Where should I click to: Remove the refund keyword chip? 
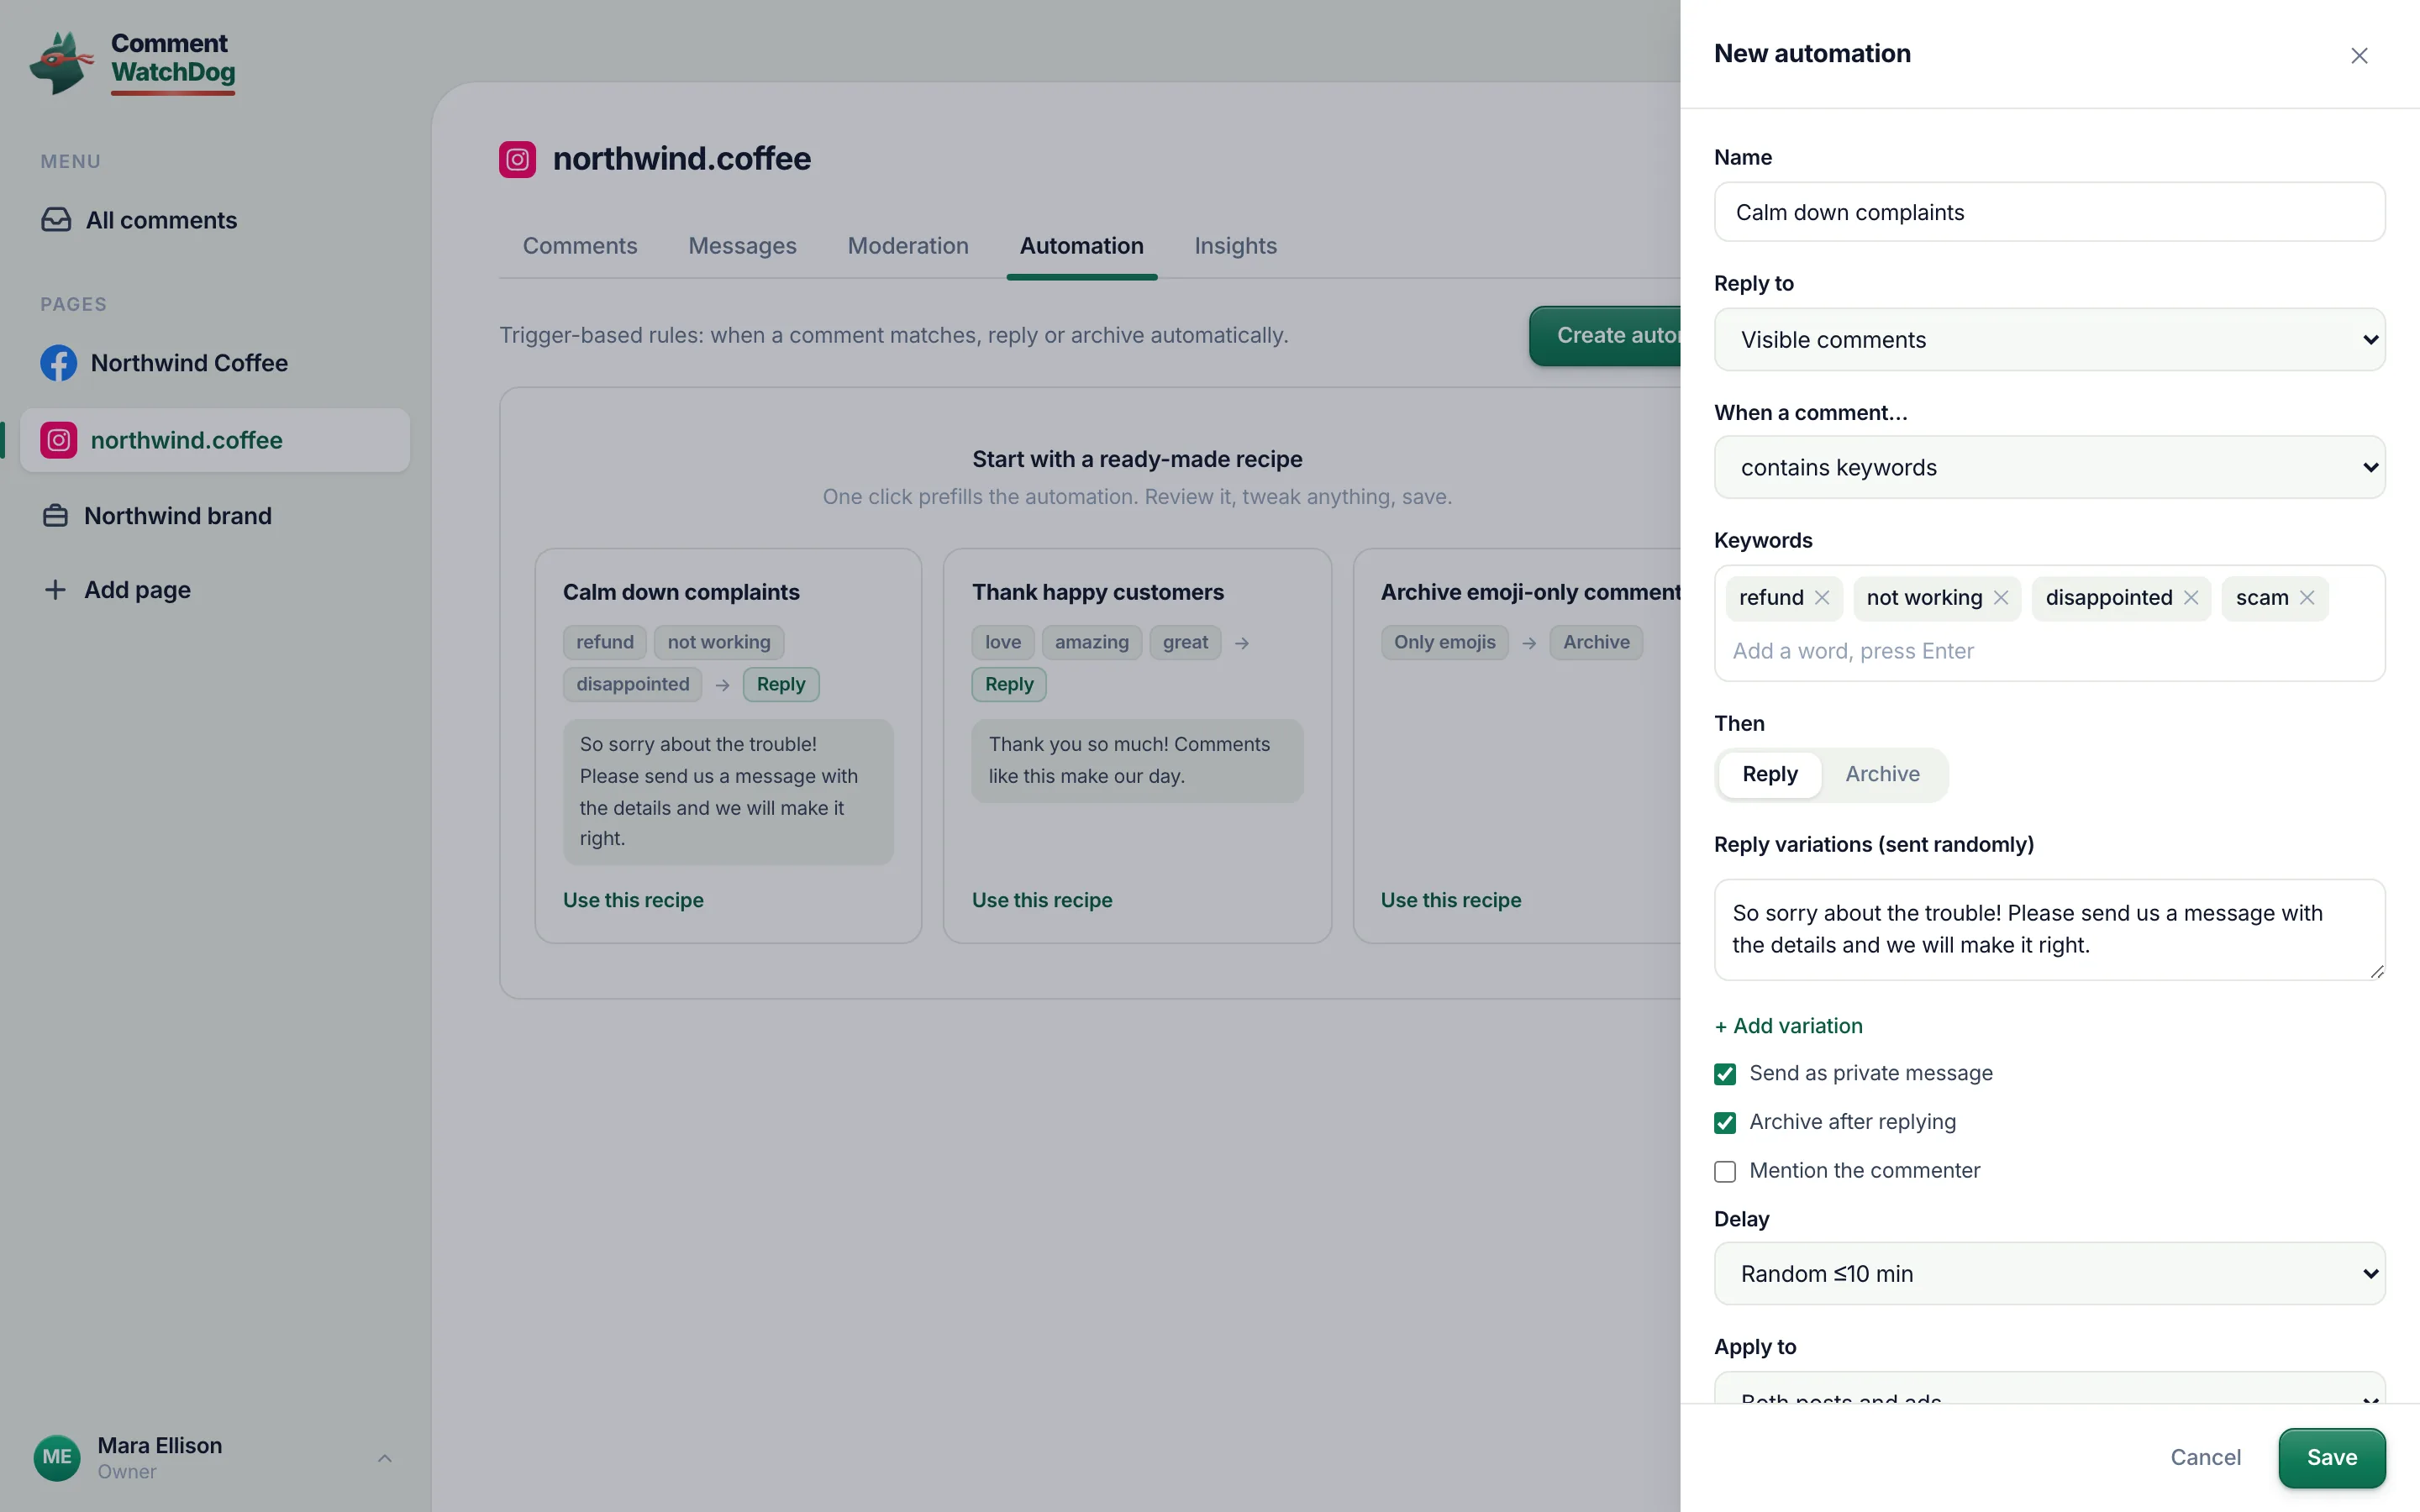click(x=1822, y=598)
